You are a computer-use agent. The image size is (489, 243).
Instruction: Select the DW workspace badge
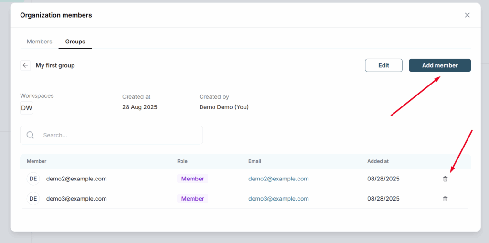click(27, 108)
